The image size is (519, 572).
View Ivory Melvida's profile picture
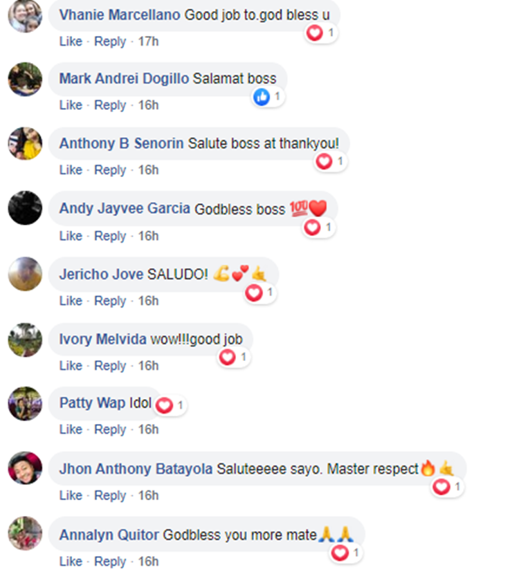25,340
